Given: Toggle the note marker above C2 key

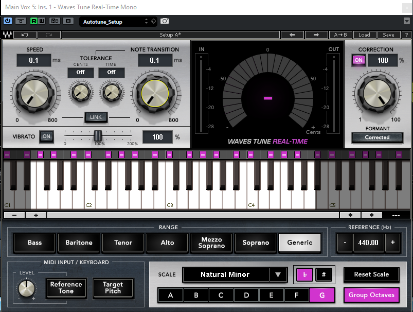Looking at the screenshot, I should [88, 154].
